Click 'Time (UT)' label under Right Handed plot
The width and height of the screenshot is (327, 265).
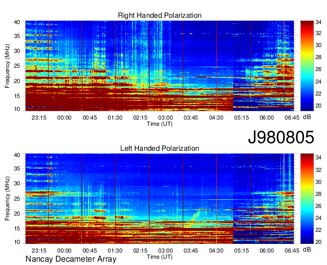pos(160,124)
